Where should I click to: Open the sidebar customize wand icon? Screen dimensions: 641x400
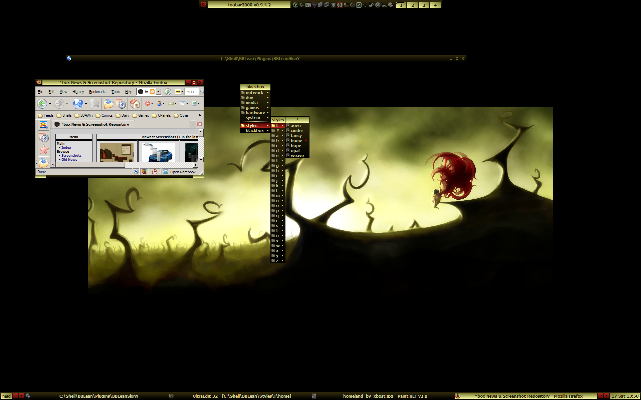pos(43,125)
